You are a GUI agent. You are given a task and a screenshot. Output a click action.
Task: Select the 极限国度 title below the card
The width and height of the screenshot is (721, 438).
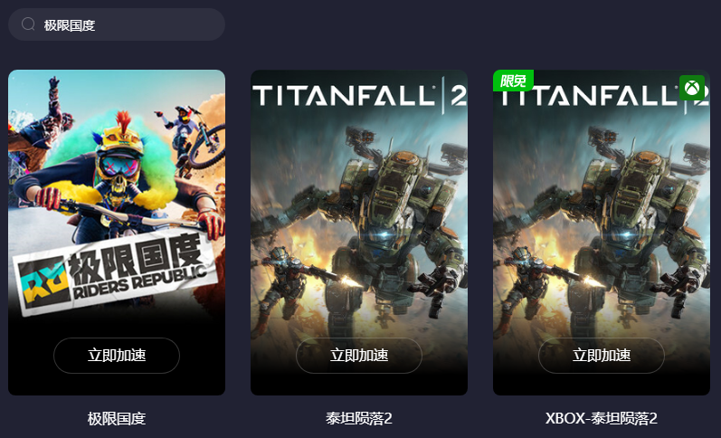[117, 419]
